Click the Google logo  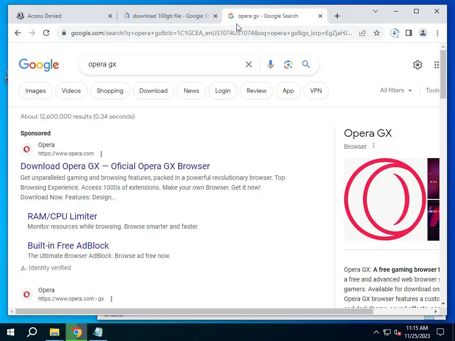point(39,65)
